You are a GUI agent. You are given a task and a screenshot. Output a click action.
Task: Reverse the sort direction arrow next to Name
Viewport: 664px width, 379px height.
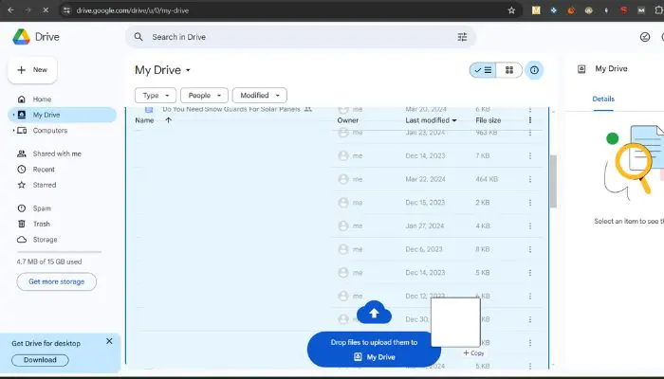tap(168, 120)
